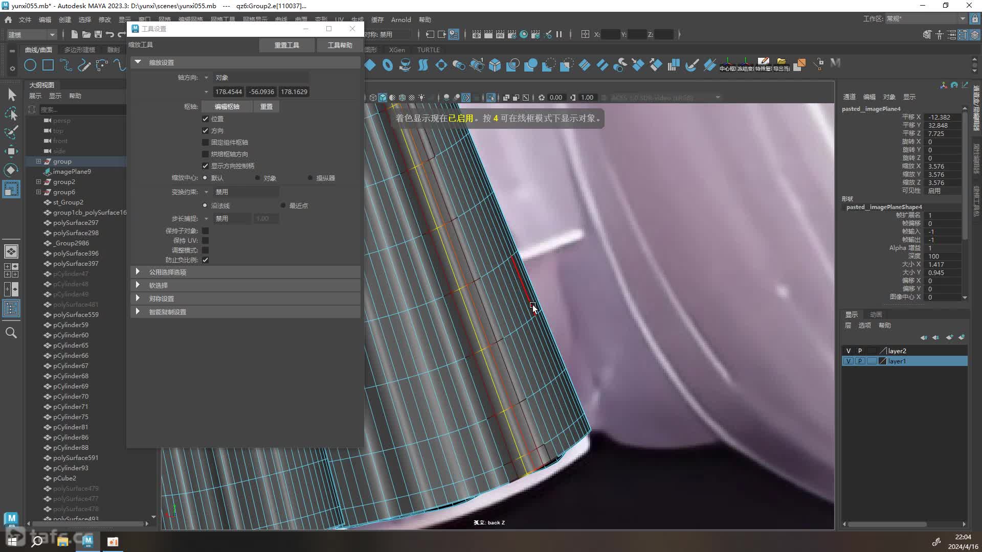The height and width of the screenshot is (552, 982).
Task: Open the 创建 menu
Action: coord(65,19)
